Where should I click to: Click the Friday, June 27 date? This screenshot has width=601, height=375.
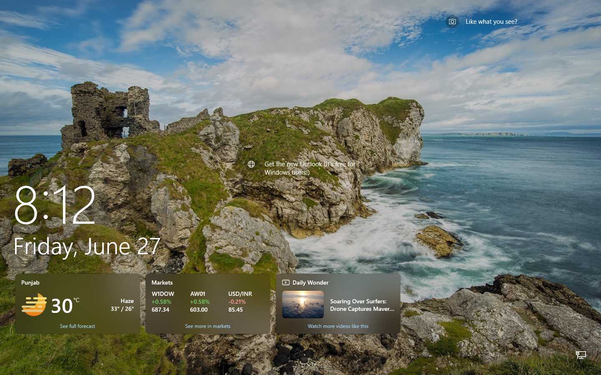(x=87, y=246)
